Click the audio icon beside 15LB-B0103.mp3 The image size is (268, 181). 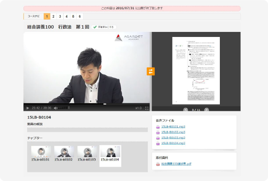pyautogui.click(x=158, y=137)
